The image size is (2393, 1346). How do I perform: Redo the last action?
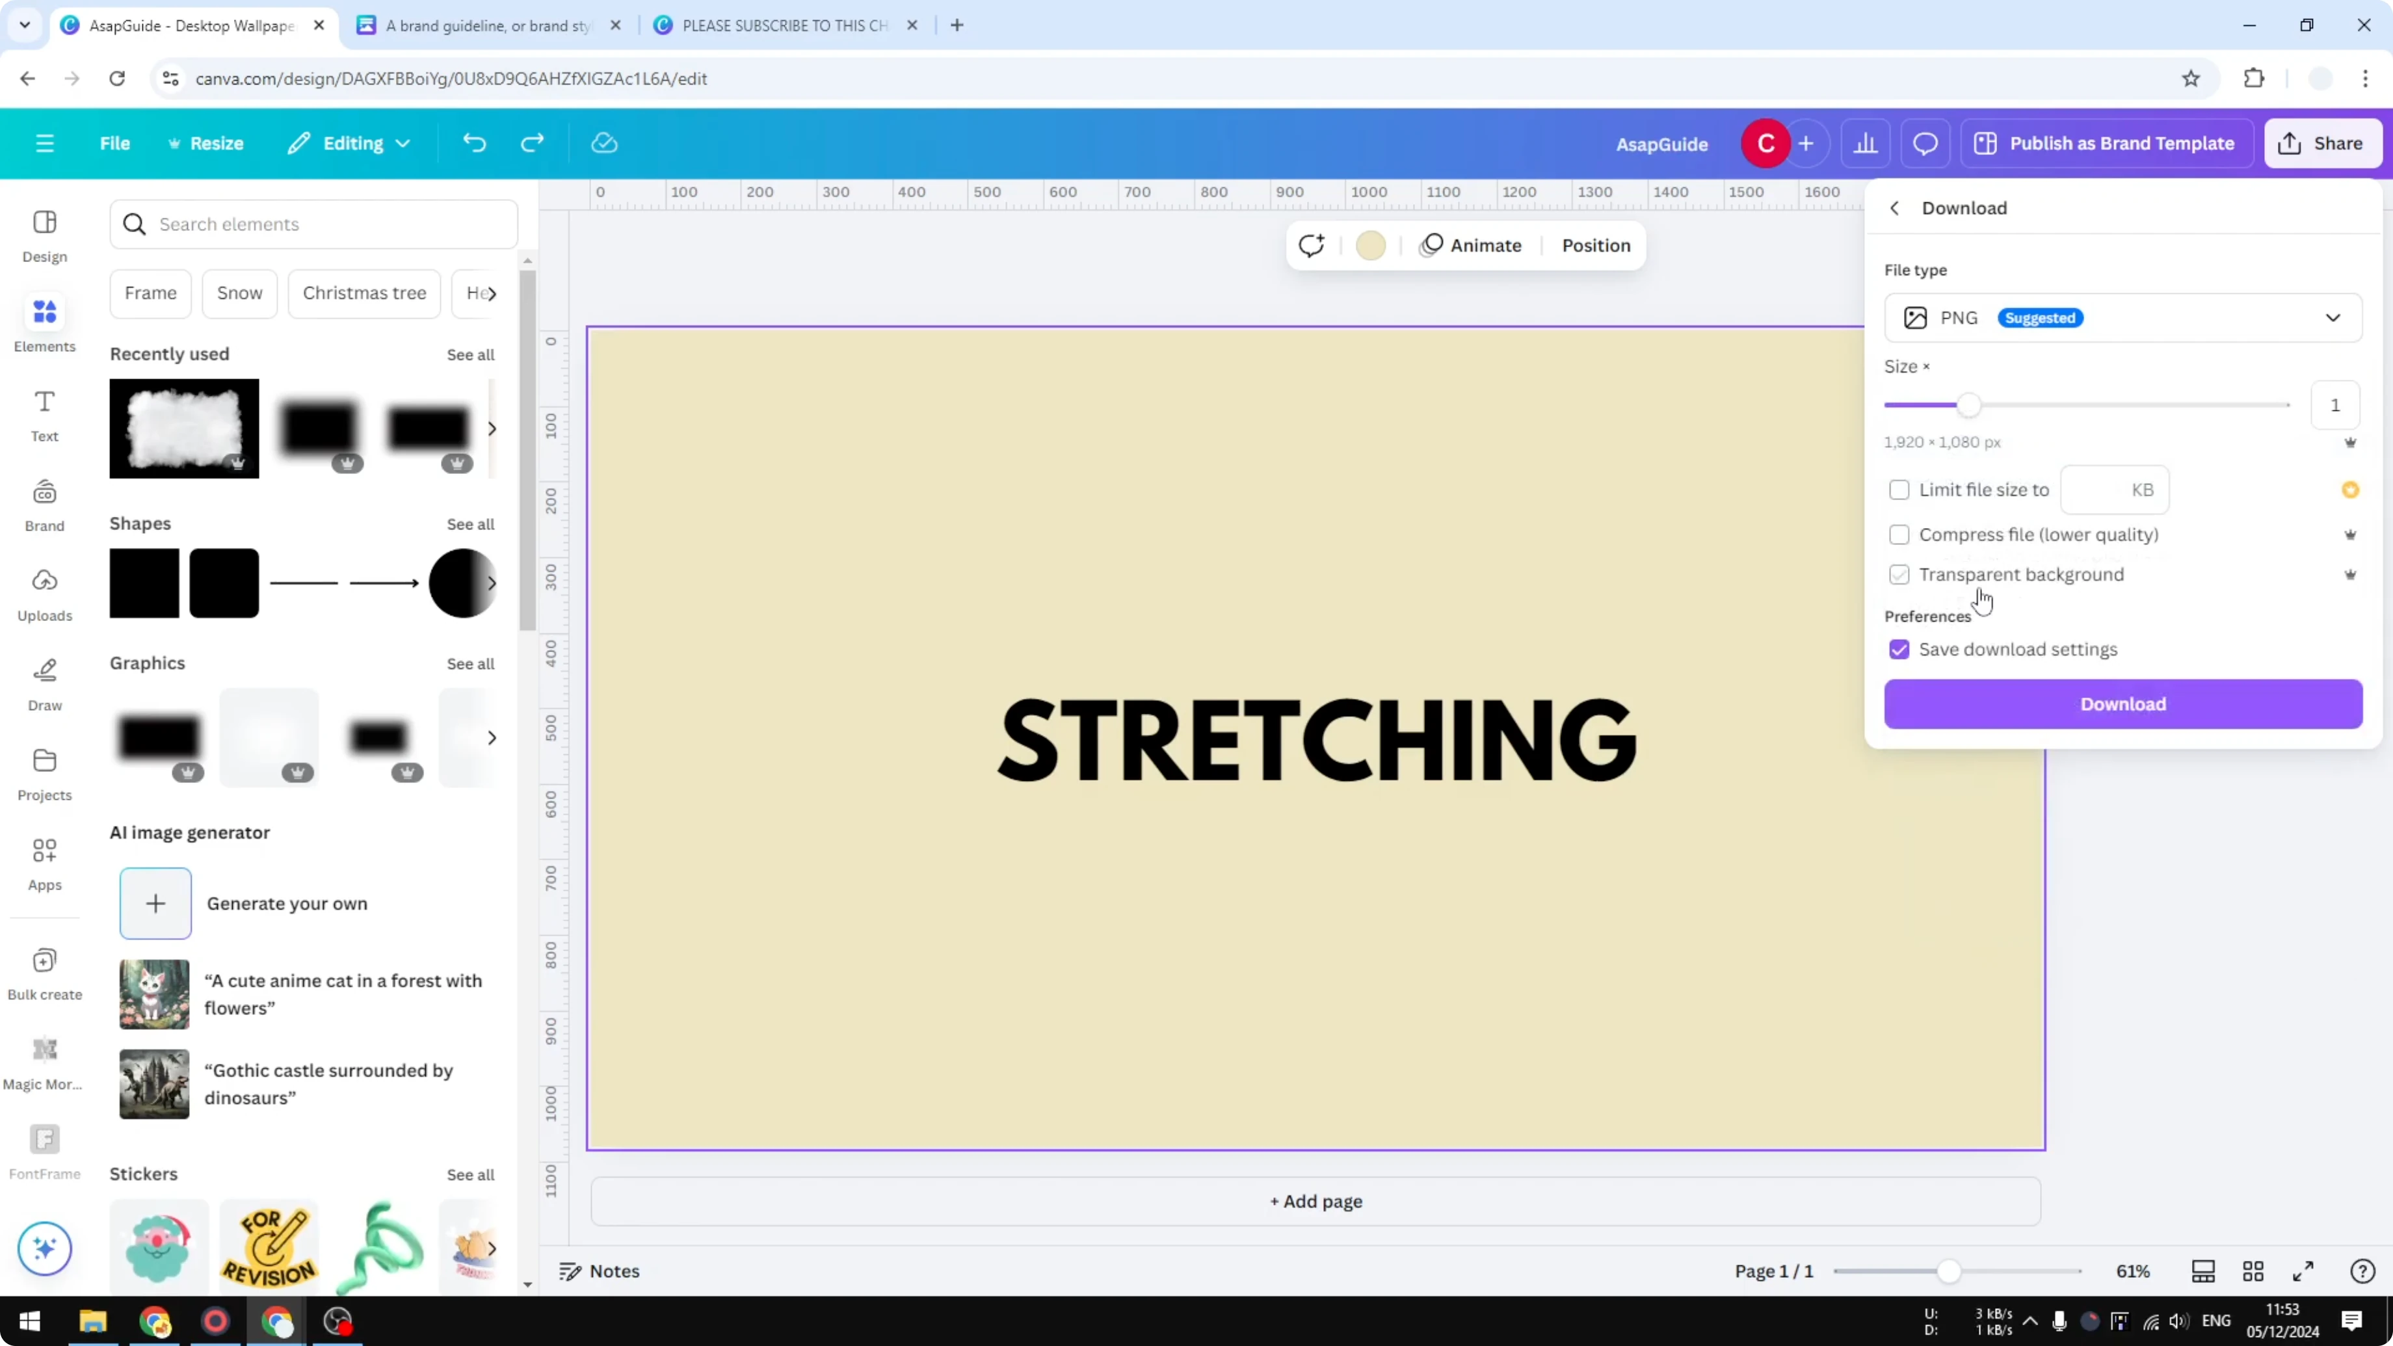pos(533,143)
